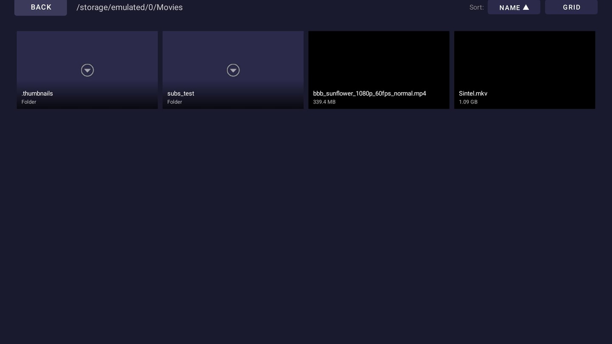Click the .thumbnails folder name

click(37, 93)
